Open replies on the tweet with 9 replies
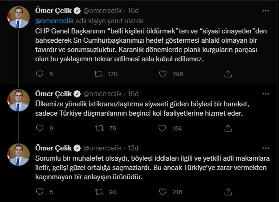The width and height of the screenshot is (279, 202). tap(39, 128)
